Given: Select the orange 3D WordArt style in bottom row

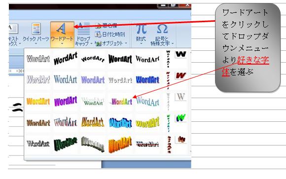Looking at the screenshot, I should click(120, 144).
